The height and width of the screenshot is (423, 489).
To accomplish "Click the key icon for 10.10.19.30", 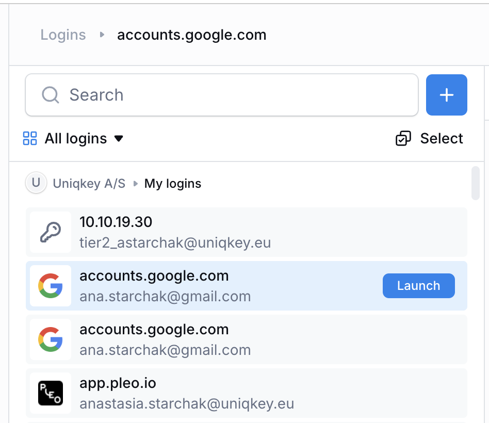I will click(51, 232).
